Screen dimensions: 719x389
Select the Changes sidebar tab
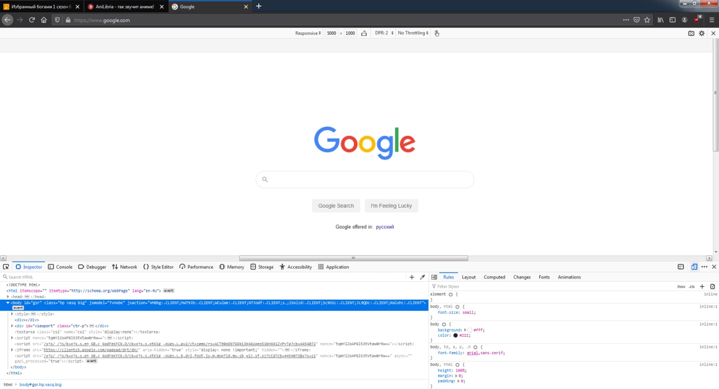522,277
